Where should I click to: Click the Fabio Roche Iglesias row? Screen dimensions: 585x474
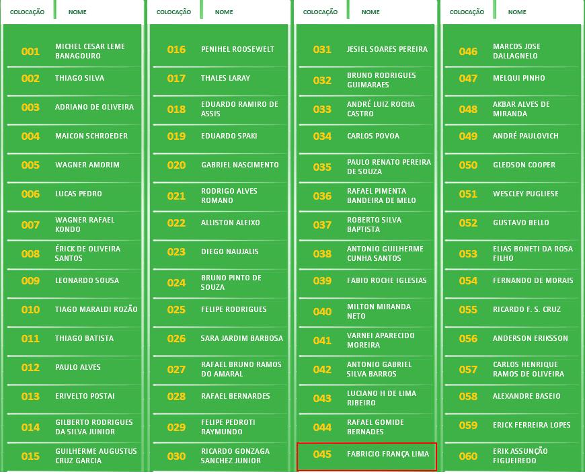tap(386, 280)
